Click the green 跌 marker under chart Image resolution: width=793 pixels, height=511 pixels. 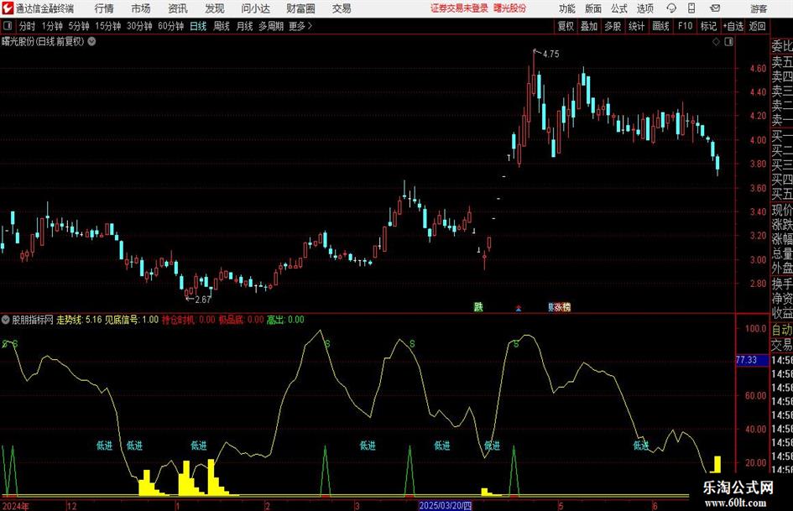478,306
